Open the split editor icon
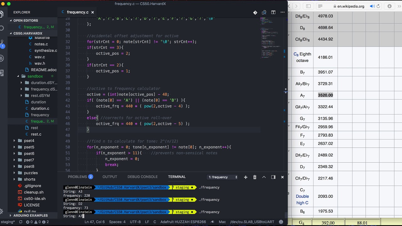 click(x=273, y=12)
